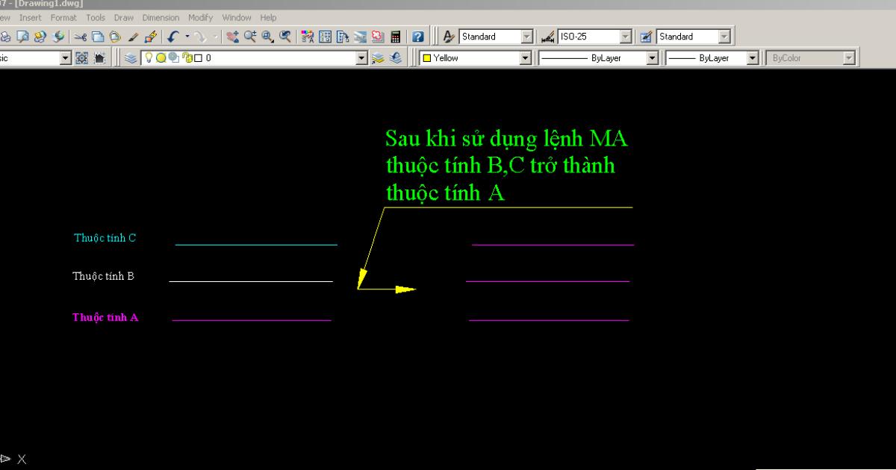Open the Tool Palettes window icon

click(342, 36)
